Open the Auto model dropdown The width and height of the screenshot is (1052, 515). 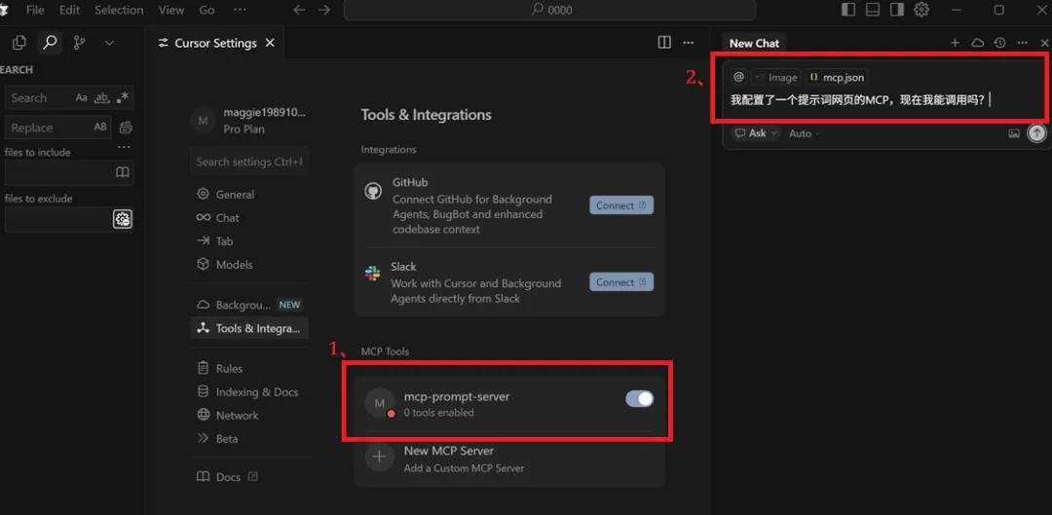805,133
